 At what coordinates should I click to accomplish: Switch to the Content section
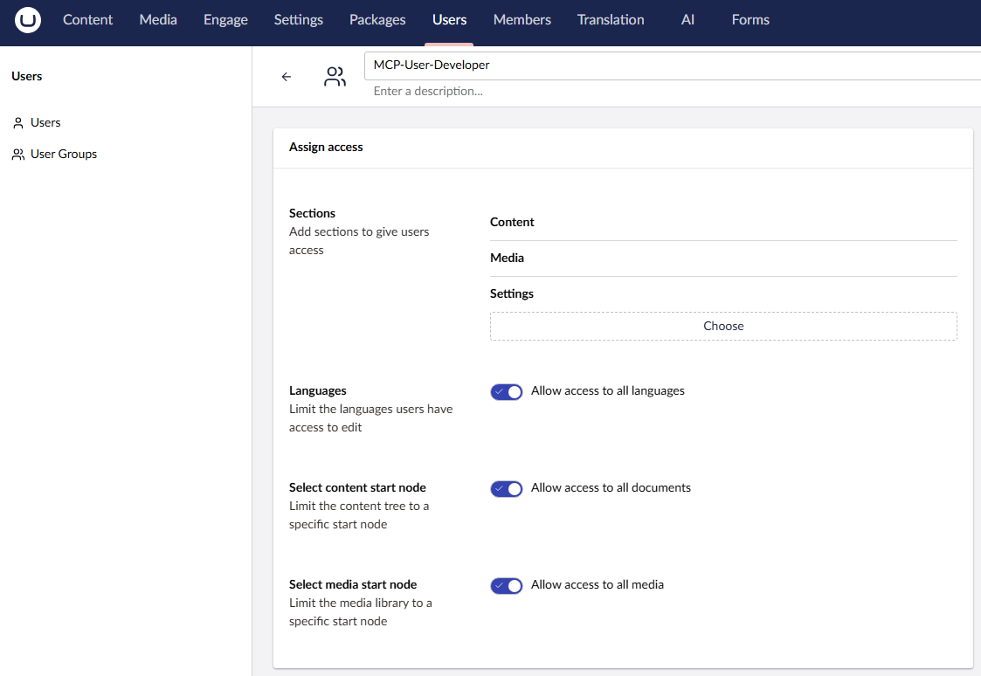coord(87,20)
